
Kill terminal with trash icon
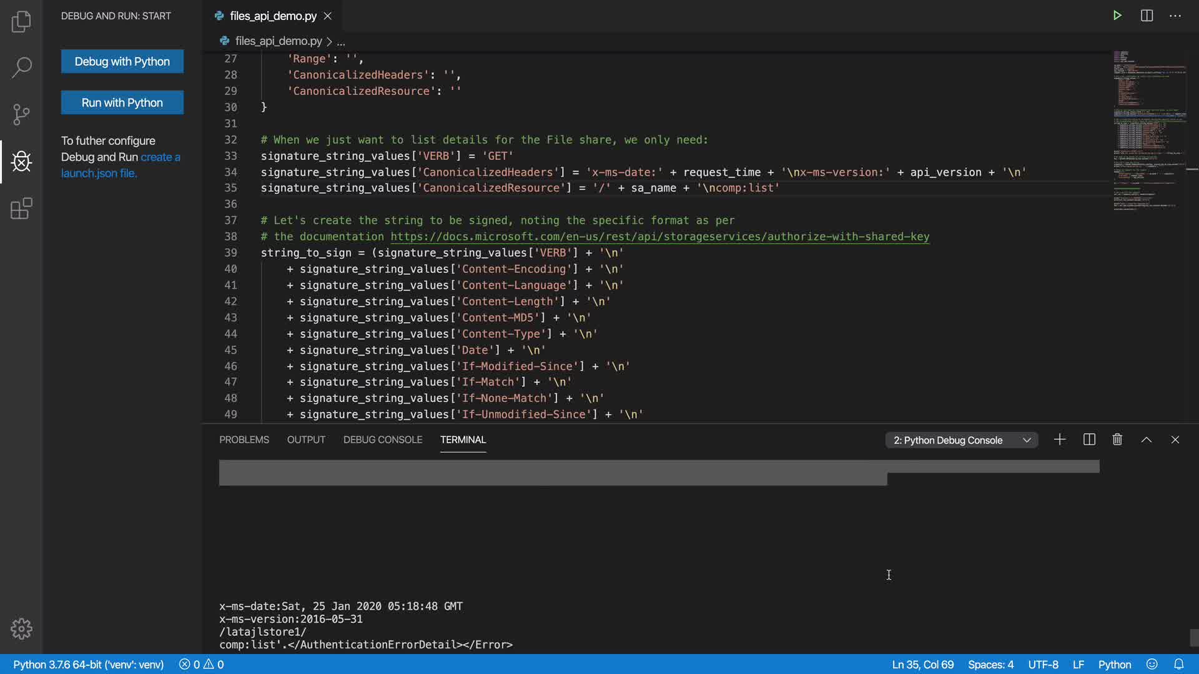pos(1117,440)
